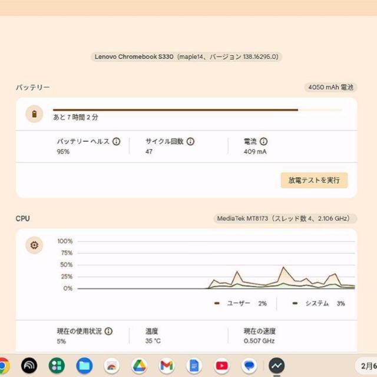This screenshot has width=377, height=377.
Task: Click the 4050 mAh battery capacity chip
Action: coord(331,87)
